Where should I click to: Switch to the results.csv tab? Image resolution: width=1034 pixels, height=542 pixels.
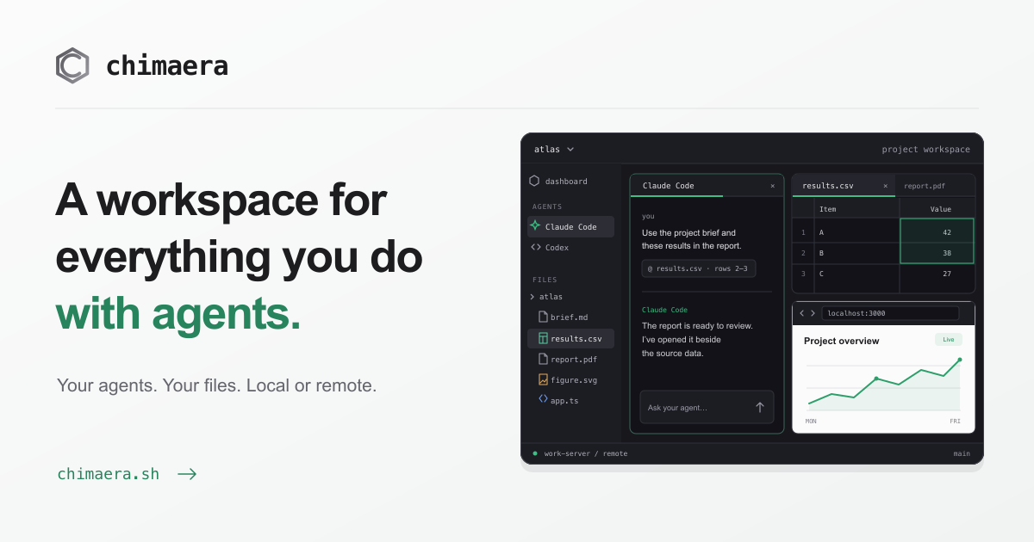843,186
